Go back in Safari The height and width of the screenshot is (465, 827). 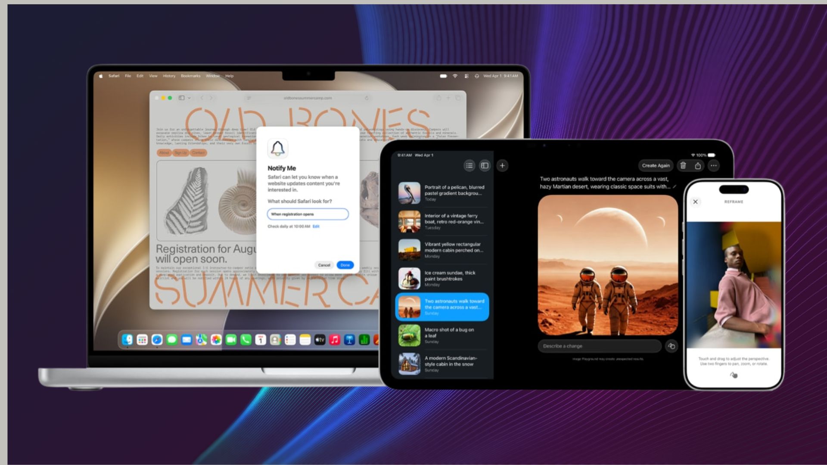(202, 98)
